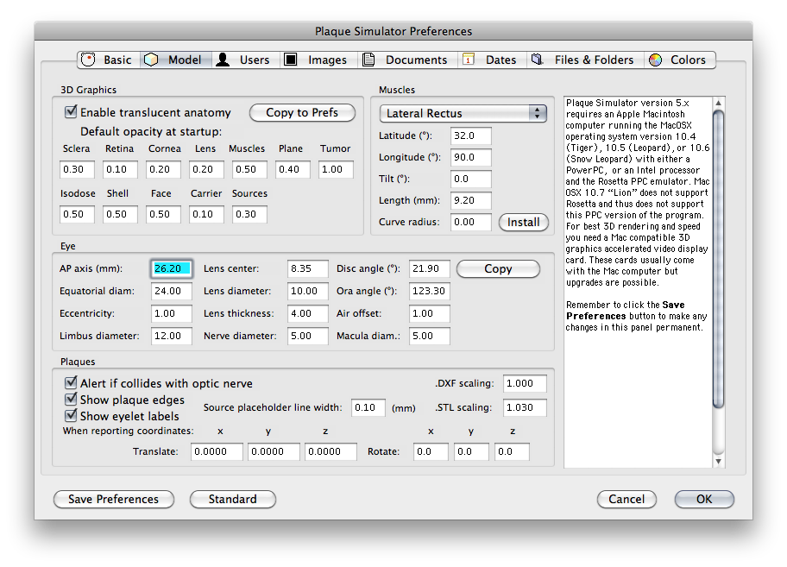Click the Colors tab color wheel icon
Image resolution: width=787 pixels, height=567 pixels.
(x=655, y=60)
